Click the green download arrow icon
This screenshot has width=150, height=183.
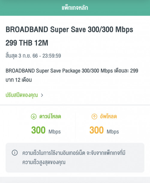tap(34, 116)
